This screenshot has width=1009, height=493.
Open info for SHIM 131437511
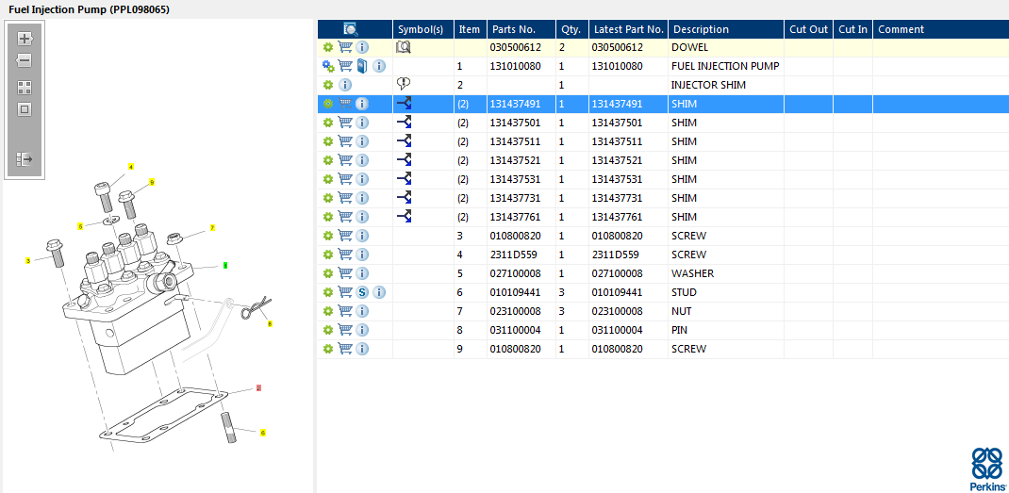click(362, 141)
